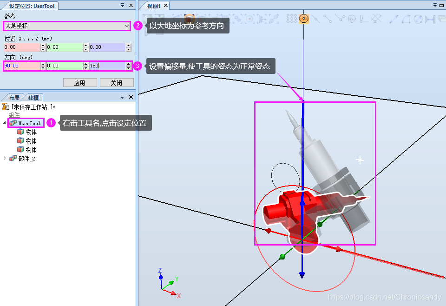Decrease position Y with its down spinner
This screenshot has height=306, width=446.
[85, 50]
